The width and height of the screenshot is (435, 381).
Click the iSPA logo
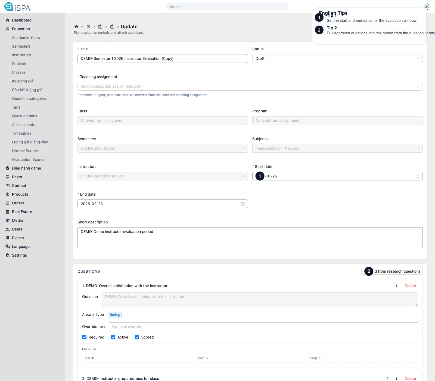[17, 7]
